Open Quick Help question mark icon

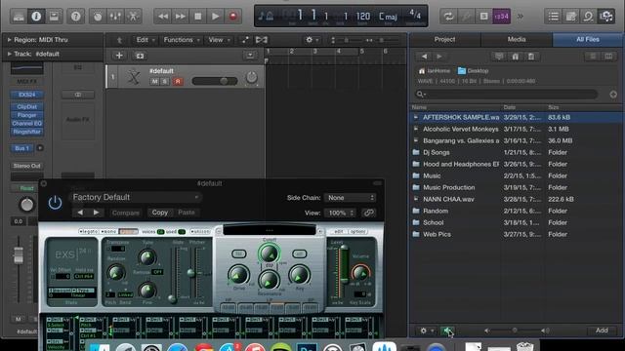click(76, 17)
